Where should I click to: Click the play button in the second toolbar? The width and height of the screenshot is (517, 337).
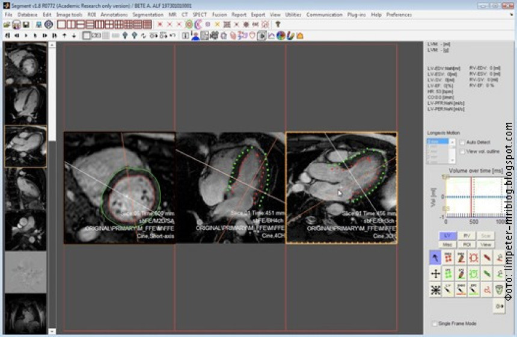(26, 36)
